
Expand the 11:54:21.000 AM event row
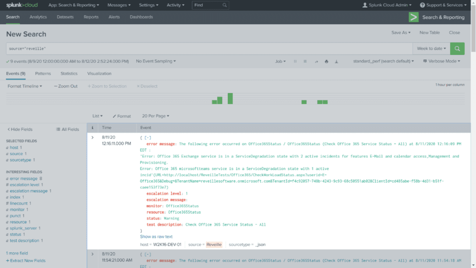pyautogui.click(x=93, y=254)
